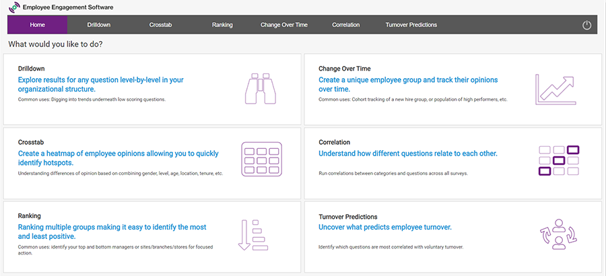
Task: Click the Employee Engagement Software logo
Action: point(13,7)
